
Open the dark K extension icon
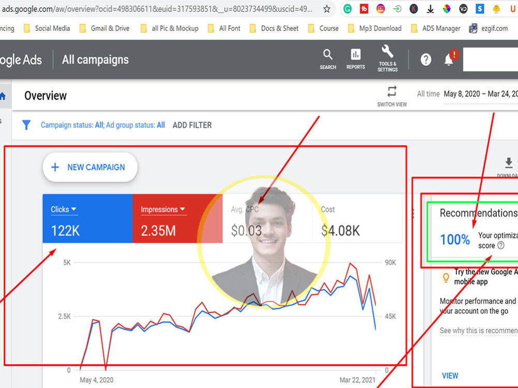[x=413, y=9]
